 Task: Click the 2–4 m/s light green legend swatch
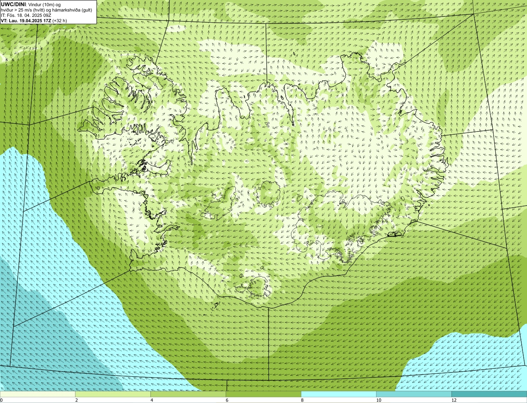click(113, 394)
